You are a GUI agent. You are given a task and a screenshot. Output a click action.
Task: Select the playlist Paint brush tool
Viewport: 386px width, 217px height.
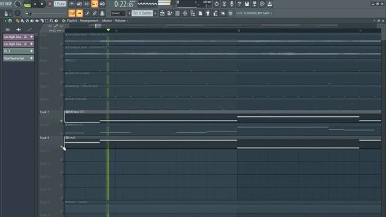22,21
